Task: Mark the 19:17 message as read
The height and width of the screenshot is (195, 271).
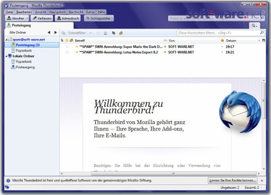Action: [165, 47]
